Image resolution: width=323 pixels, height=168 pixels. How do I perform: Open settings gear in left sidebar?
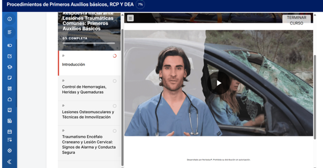(x=10, y=151)
